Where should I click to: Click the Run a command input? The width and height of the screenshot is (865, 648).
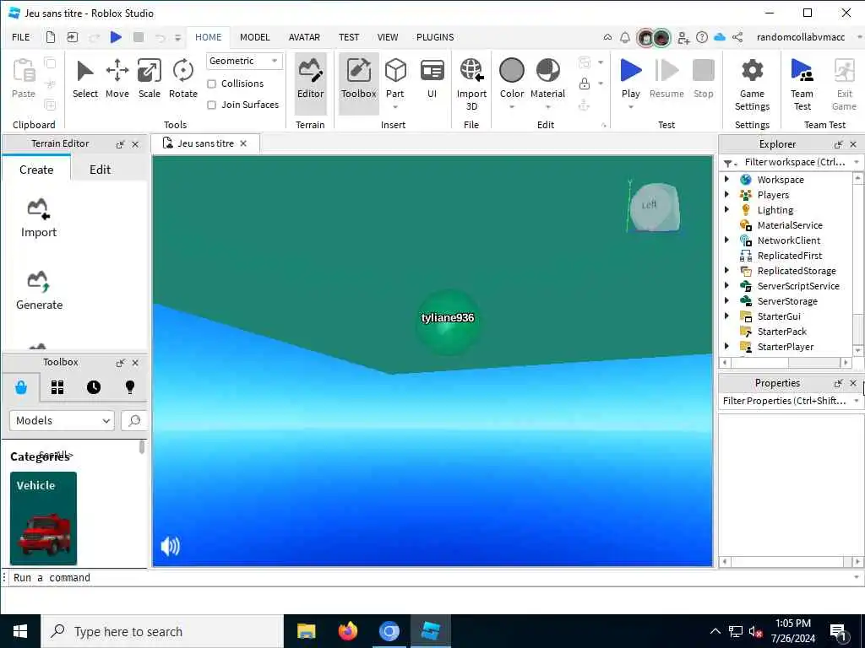point(430,577)
